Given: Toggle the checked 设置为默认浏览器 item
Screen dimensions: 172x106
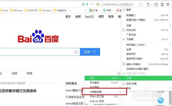Looking at the screenshot, I should [146, 74].
